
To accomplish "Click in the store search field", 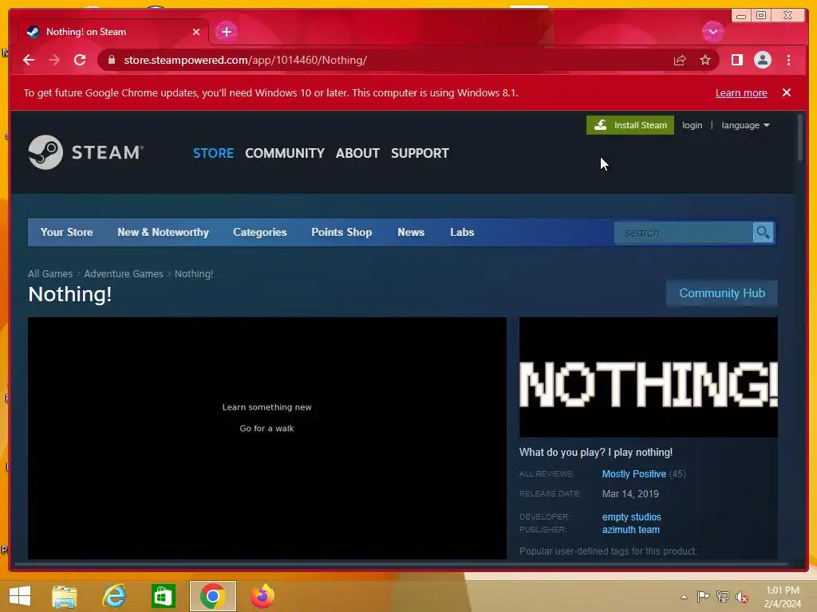I will 683,233.
